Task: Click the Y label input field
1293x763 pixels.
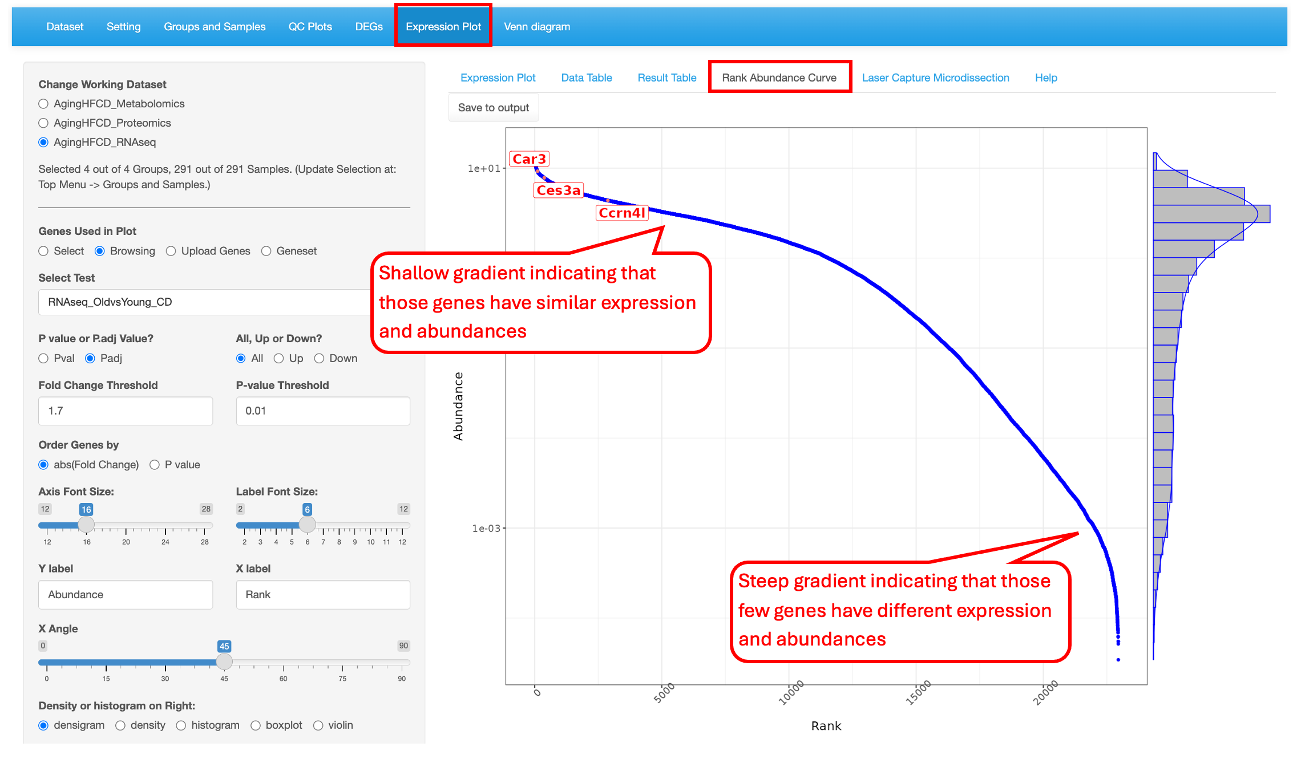Action: pos(126,595)
